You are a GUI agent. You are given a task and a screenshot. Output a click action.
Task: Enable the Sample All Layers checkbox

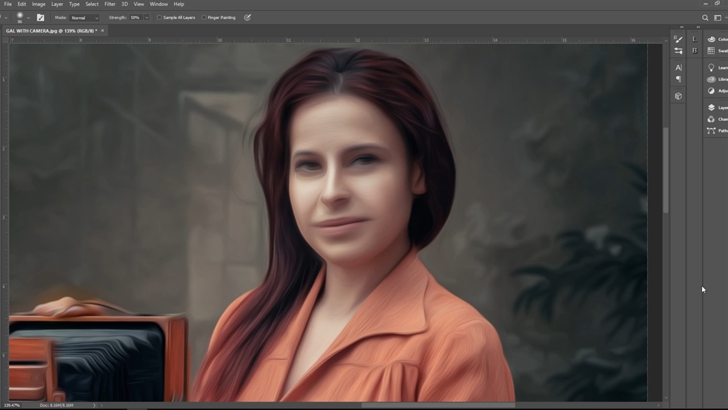(159, 18)
